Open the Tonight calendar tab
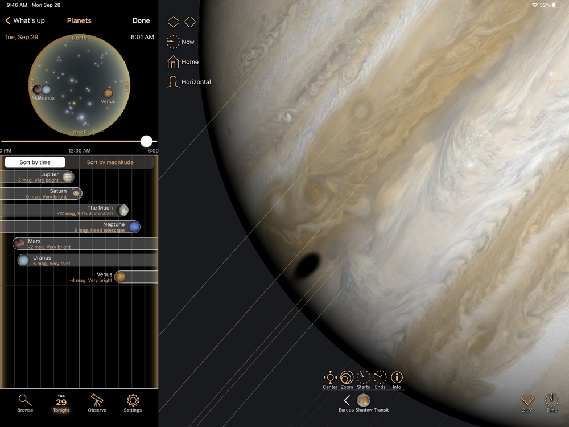The width and height of the screenshot is (569, 427). [x=61, y=404]
